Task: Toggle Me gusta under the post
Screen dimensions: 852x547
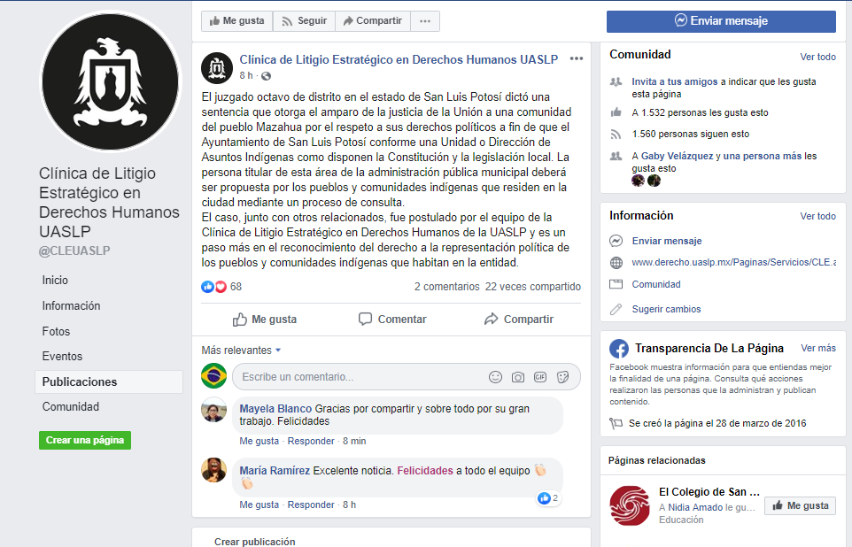Action: (265, 320)
